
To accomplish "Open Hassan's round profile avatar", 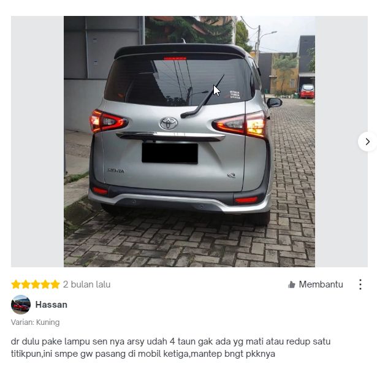I will point(21,305).
